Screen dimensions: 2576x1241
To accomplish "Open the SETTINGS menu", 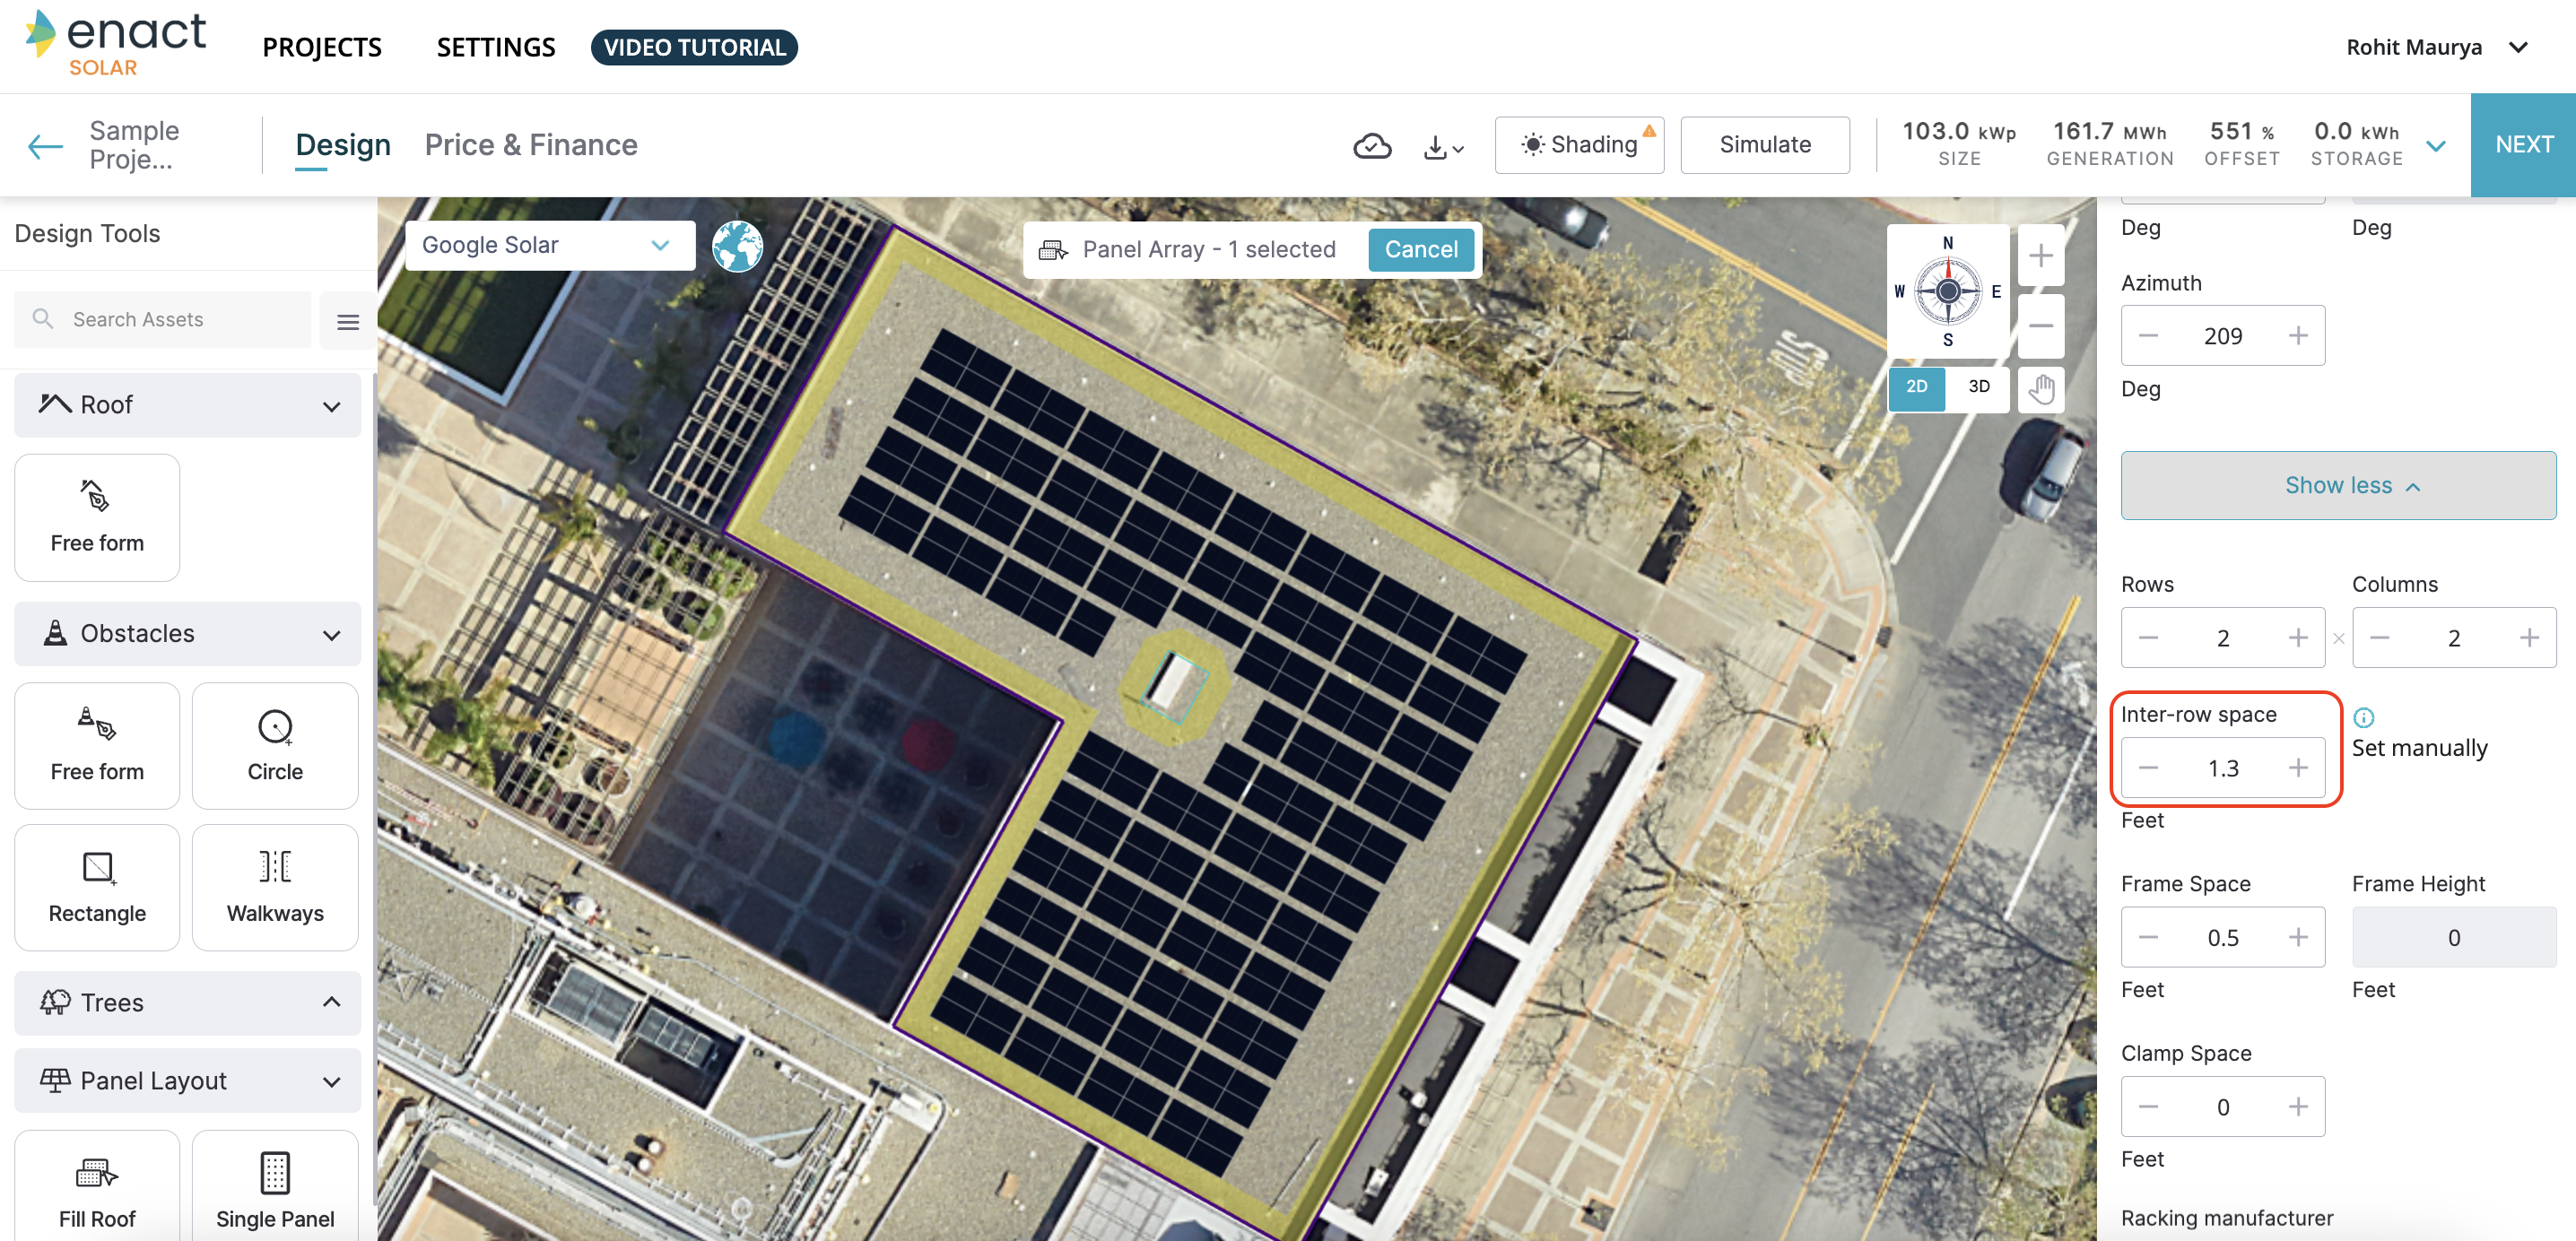I will click(495, 47).
